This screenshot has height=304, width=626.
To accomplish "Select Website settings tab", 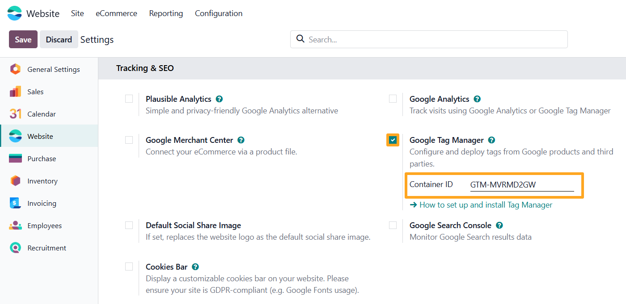I will tap(49, 136).
